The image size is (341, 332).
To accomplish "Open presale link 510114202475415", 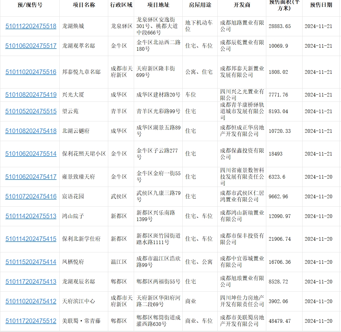I will click(31, 239).
